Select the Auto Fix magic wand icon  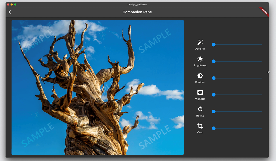[x=200, y=42]
